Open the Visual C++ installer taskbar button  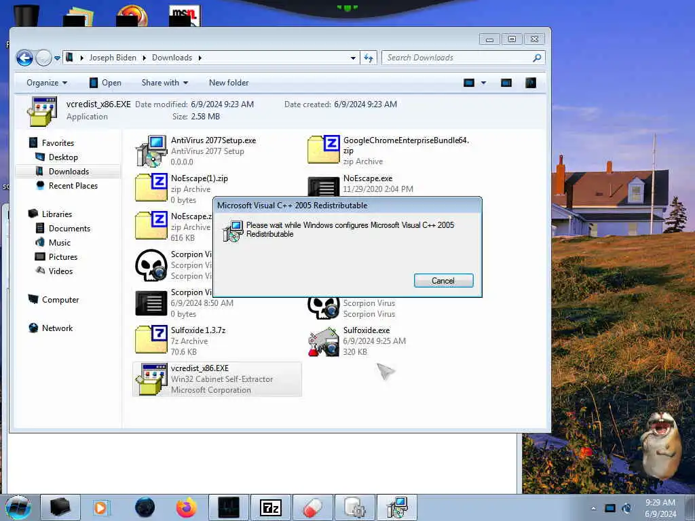(396, 507)
